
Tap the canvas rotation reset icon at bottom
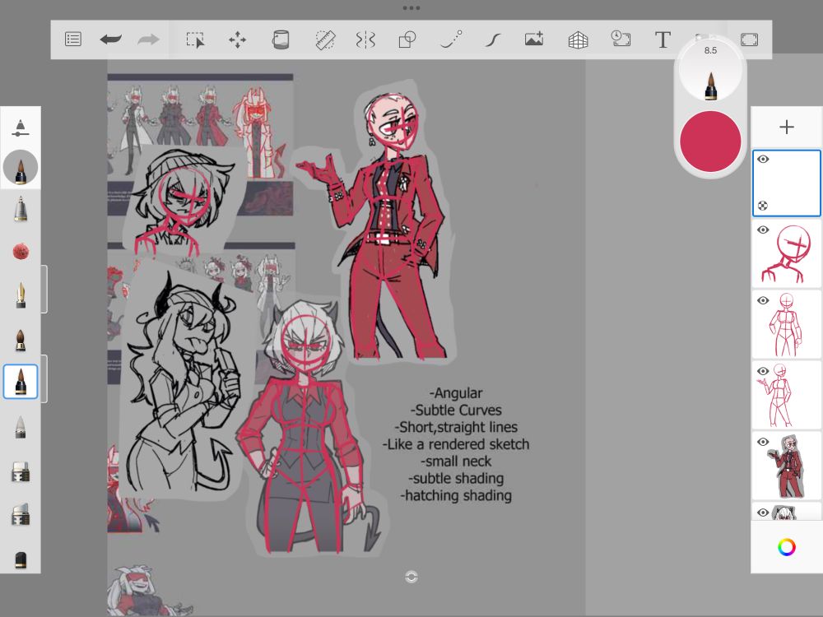(x=411, y=578)
